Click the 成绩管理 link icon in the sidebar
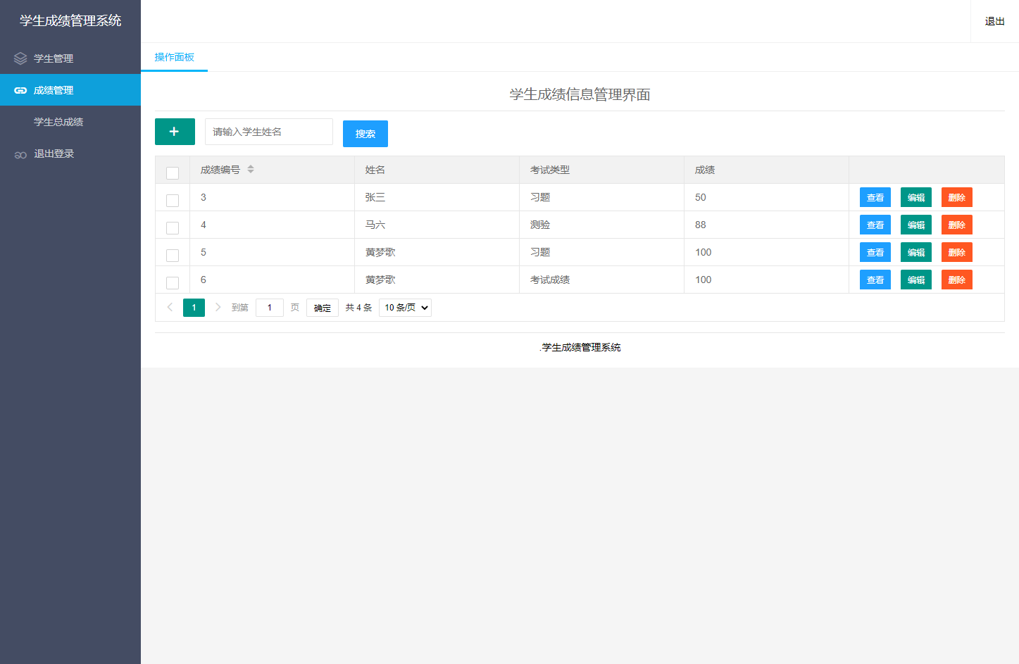 [x=20, y=89]
